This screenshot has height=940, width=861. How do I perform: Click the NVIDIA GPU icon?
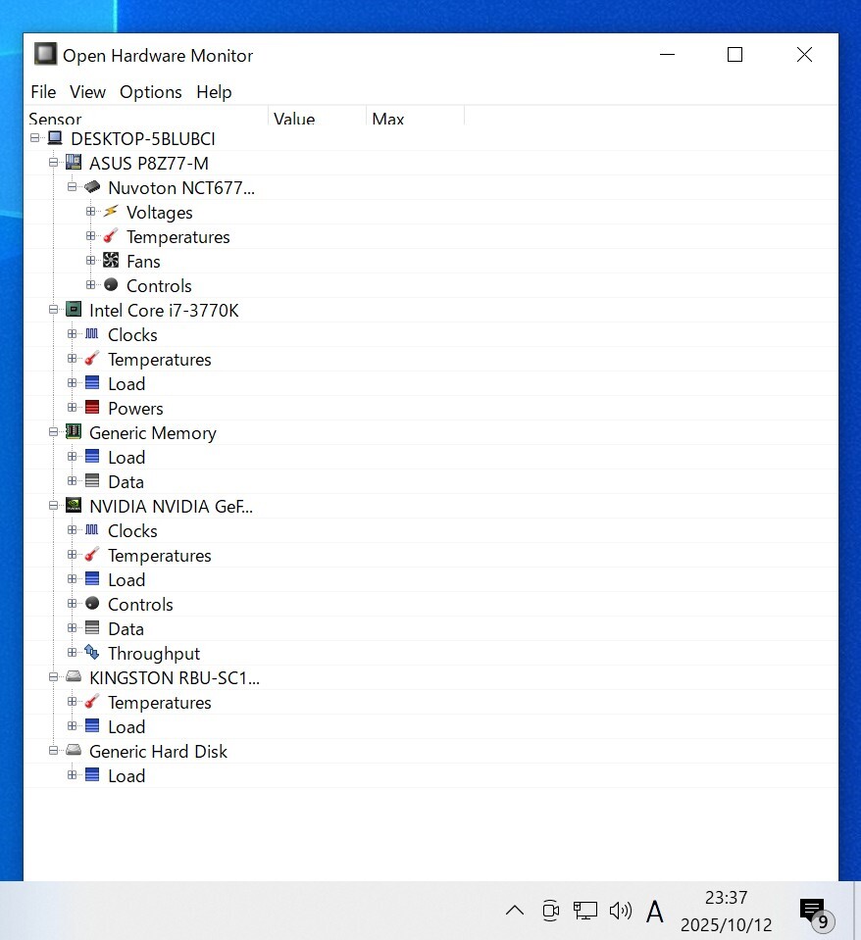pyautogui.click(x=74, y=506)
